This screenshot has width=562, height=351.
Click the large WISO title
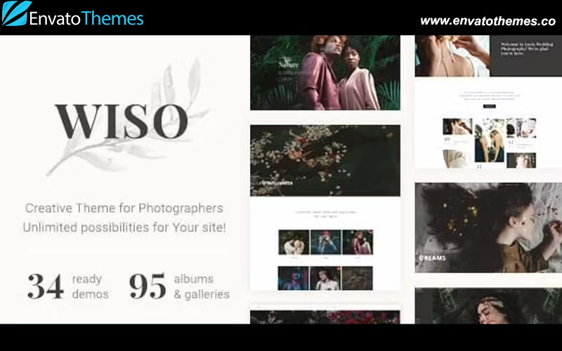122,121
